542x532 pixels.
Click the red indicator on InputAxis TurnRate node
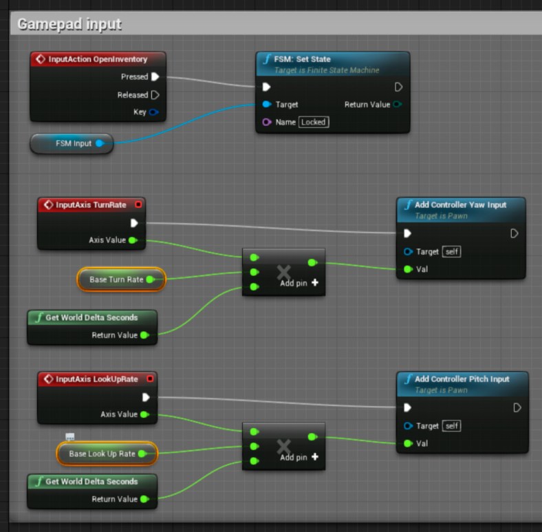click(x=138, y=205)
